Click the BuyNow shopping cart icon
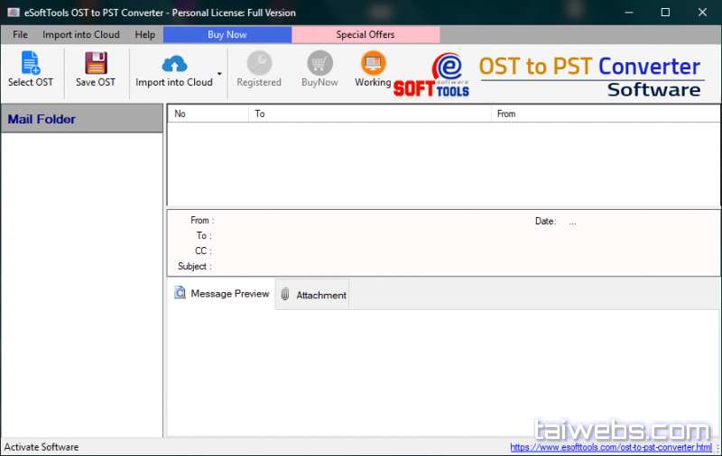 pos(319,63)
